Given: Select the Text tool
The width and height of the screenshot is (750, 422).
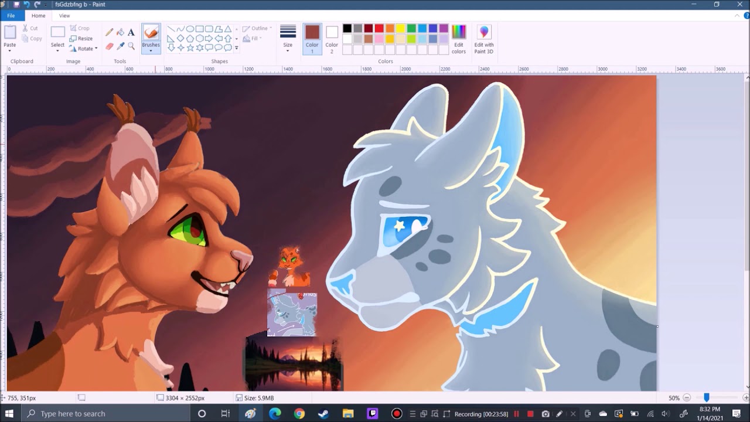Looking at the screenshot, I should click(x=131, y=32).
